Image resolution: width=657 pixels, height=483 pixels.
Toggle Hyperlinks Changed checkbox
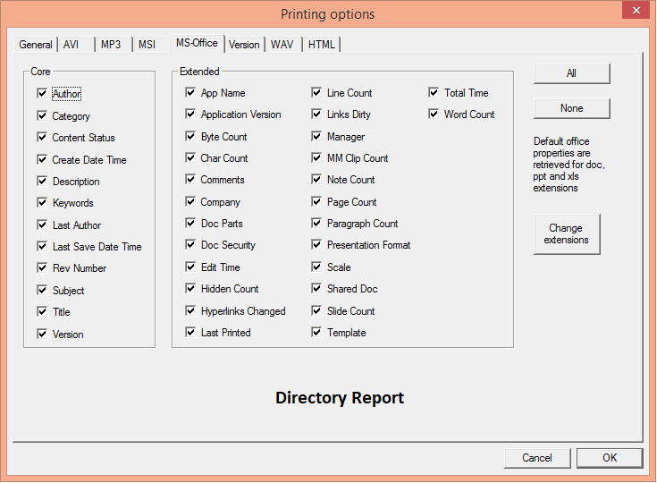(x=190, y=310)
